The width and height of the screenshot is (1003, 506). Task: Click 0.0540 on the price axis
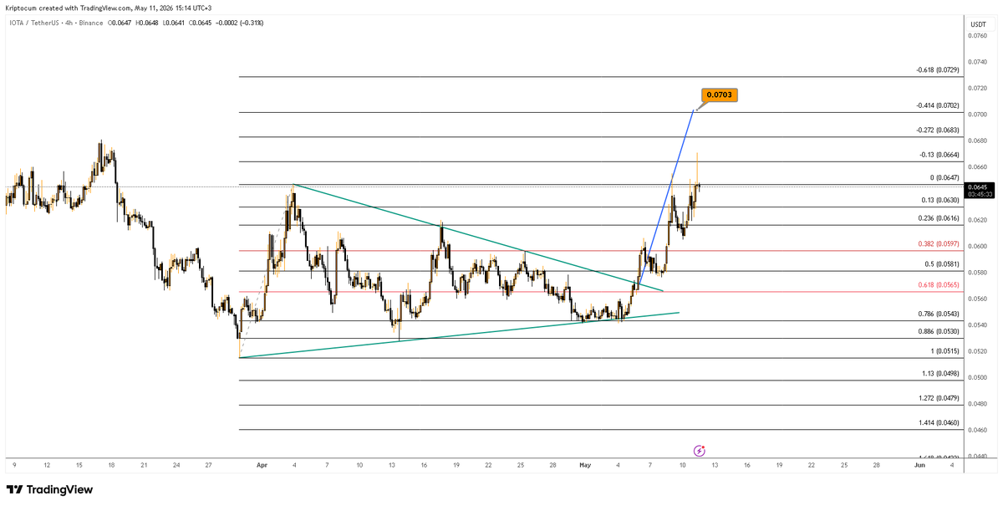coord(978,325)
